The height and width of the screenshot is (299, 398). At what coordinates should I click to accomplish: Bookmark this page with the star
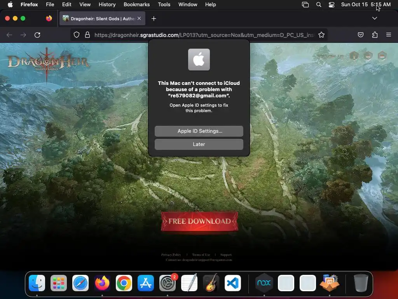pos(321,35)
